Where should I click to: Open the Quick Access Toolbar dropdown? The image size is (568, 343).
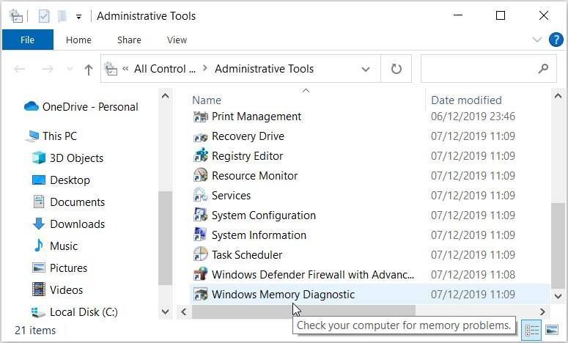(78, 16)
